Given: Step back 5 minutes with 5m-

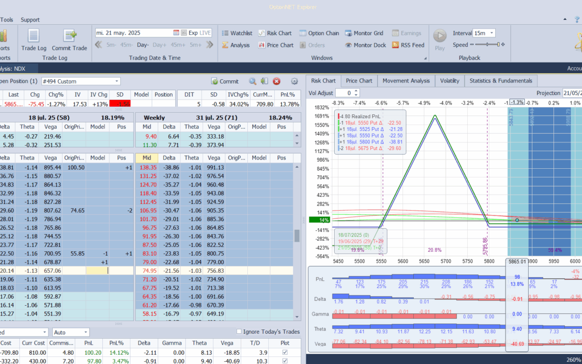Looking at the screenshot, I should pyautogui.click(x=111, y=45).
